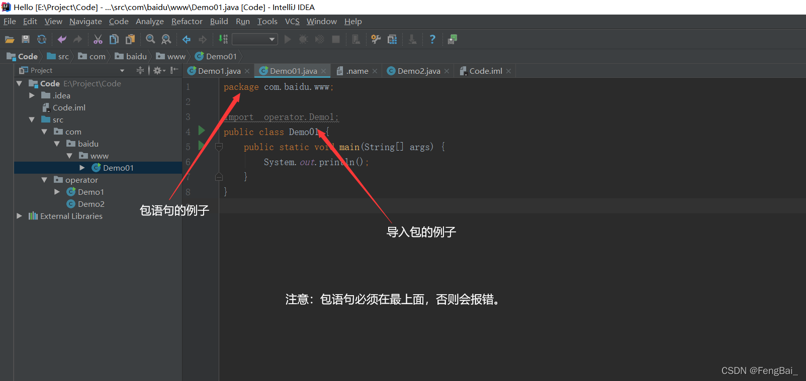The image size is (806, 381).
Task: Click the Back navigation arrow
Action: click(x=187, y=39)
